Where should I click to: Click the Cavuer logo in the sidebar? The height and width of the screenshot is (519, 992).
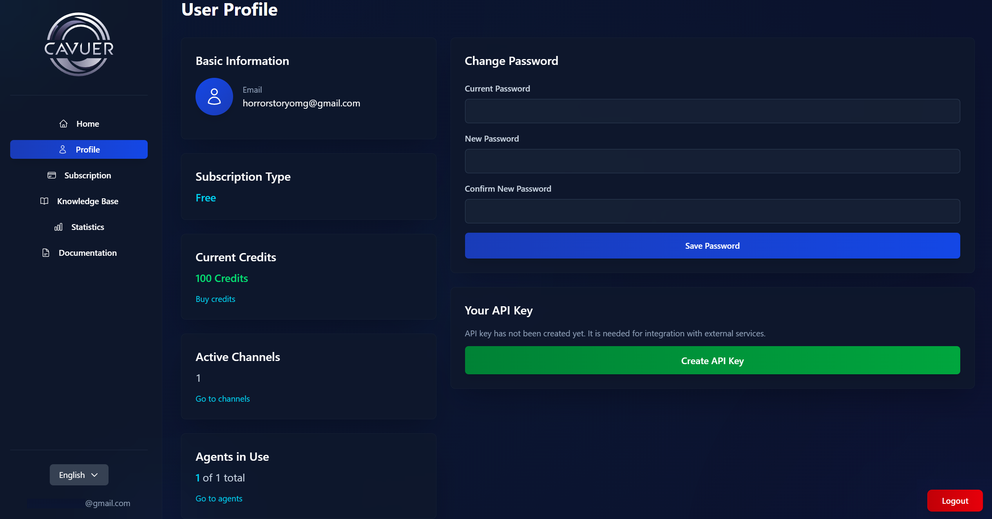pos(79,45)
